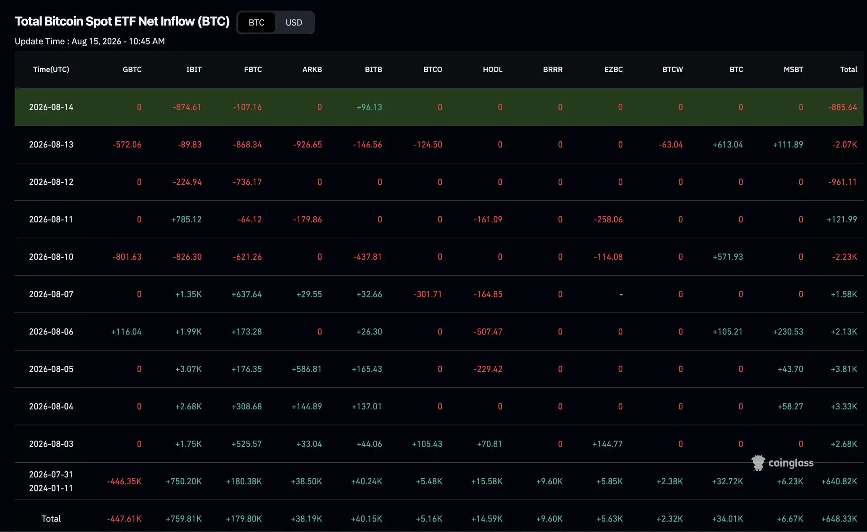Select the 2026-08-04 date cell
The image size is (867, 532).
[x=51, y=406]
